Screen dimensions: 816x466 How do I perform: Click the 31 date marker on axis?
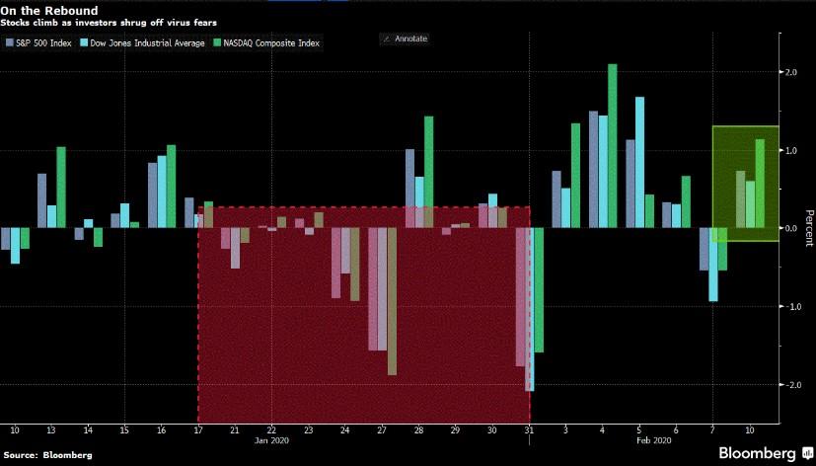pyautogui.click(x=529, y=430)
